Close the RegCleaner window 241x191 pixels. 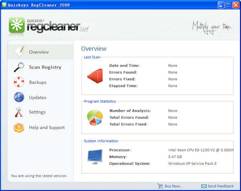click(236, 5)
